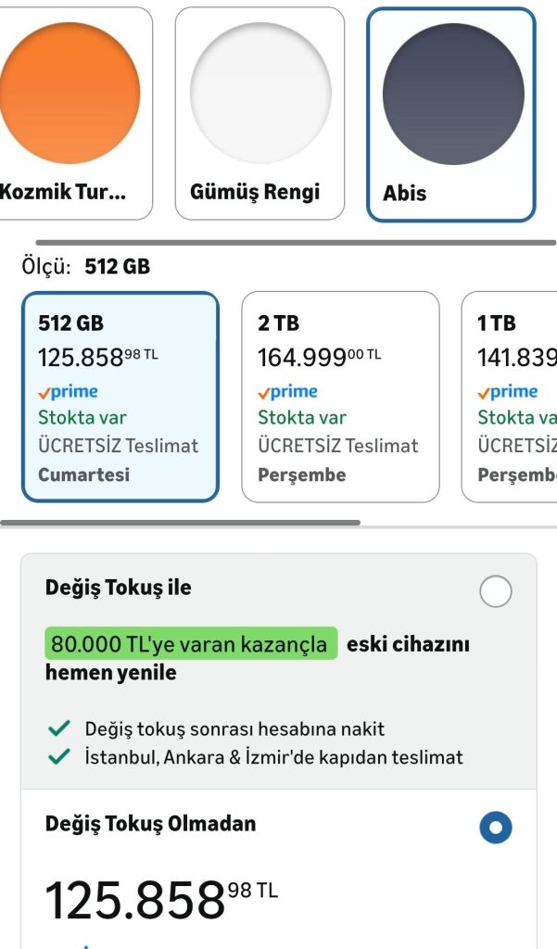Click the color options horizontal scrollbar
557x949 pixels.
[297, 243]
